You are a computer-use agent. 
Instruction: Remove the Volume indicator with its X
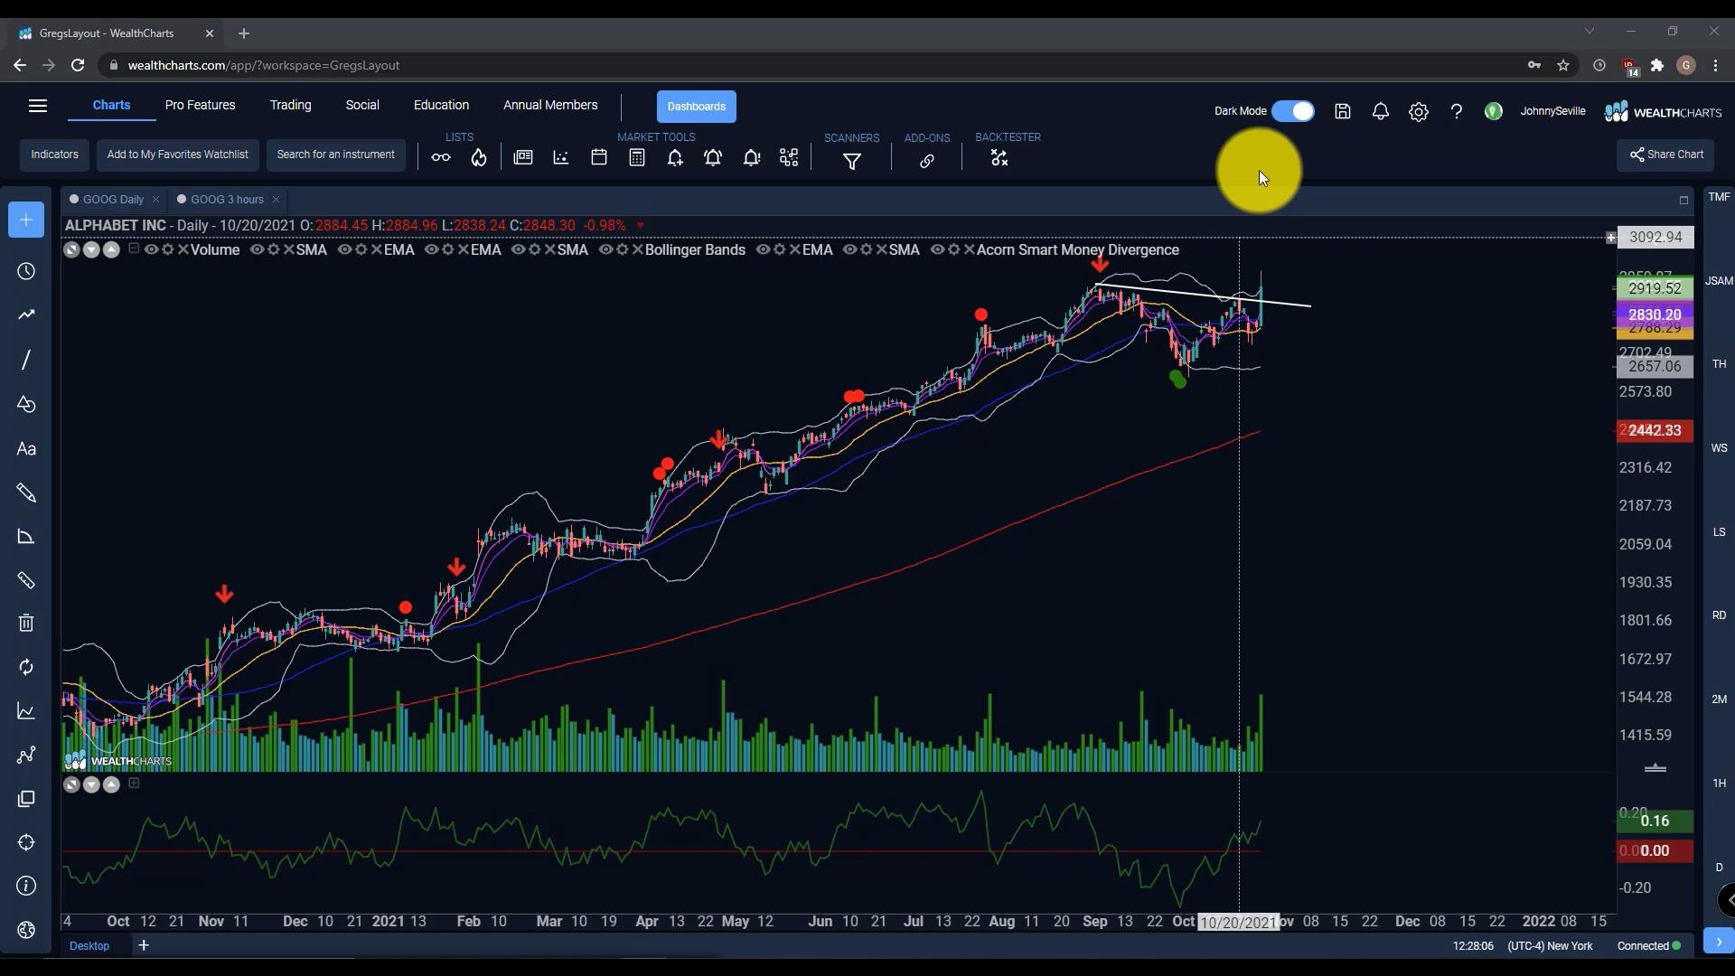tap(183, 250)
